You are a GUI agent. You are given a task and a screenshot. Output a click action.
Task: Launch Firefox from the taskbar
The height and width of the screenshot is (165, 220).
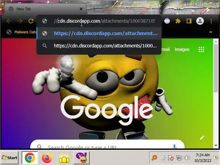tap(47, 158)
